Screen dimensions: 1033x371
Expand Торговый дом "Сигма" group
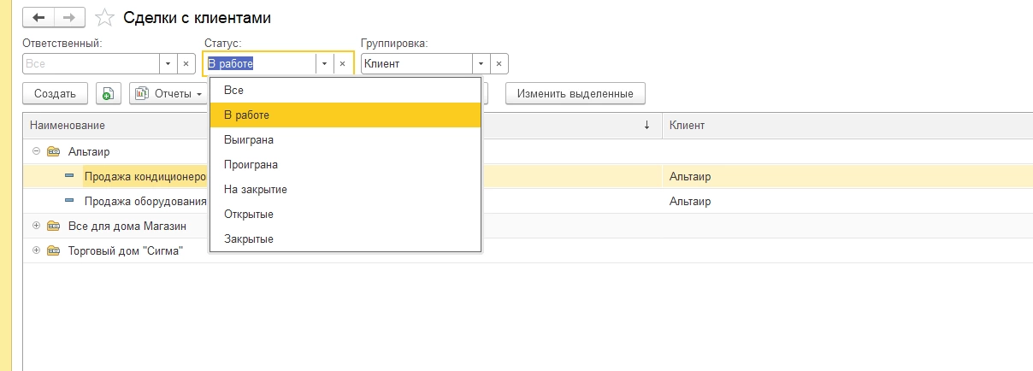(36, 250)
